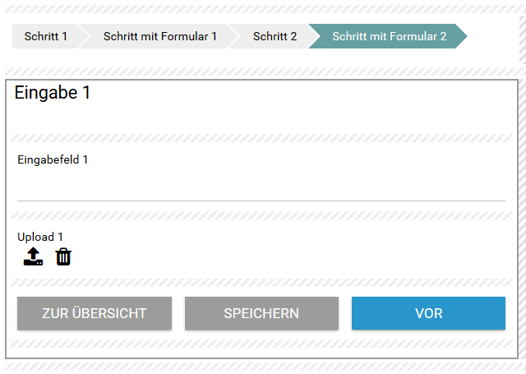Click the upload file icon
Viewport: 526px width, 374px height.
(x=33, y=257)
